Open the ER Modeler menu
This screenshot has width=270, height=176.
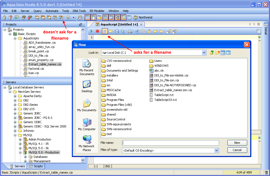97,11
